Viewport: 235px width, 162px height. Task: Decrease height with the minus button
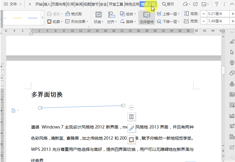tap(204, 14)
